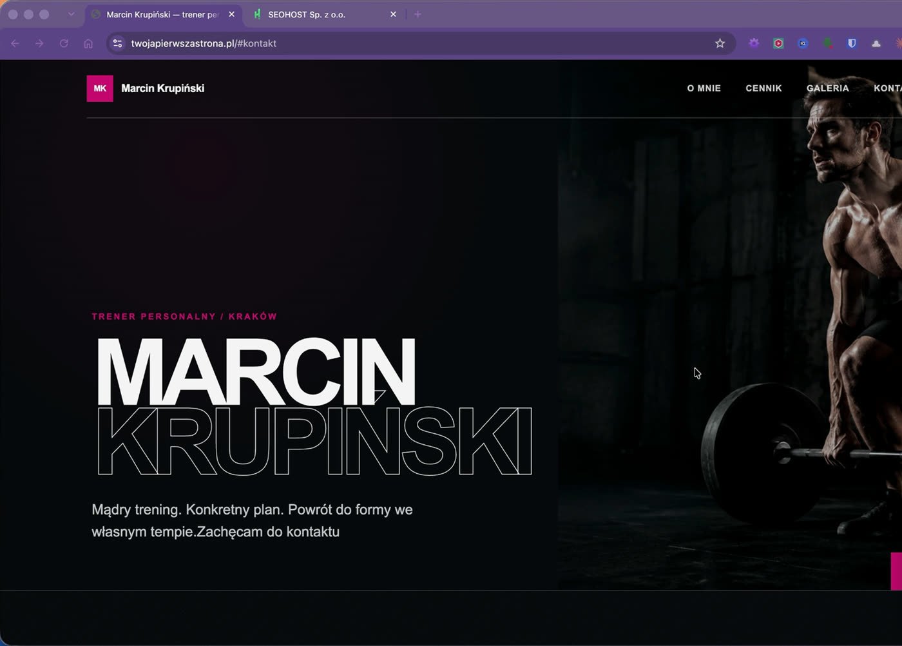The width and height of the screenshot is (902, 646).
Task: Close the SEOHOST Sp. z o.o. tab
Action: coord(393,14)
